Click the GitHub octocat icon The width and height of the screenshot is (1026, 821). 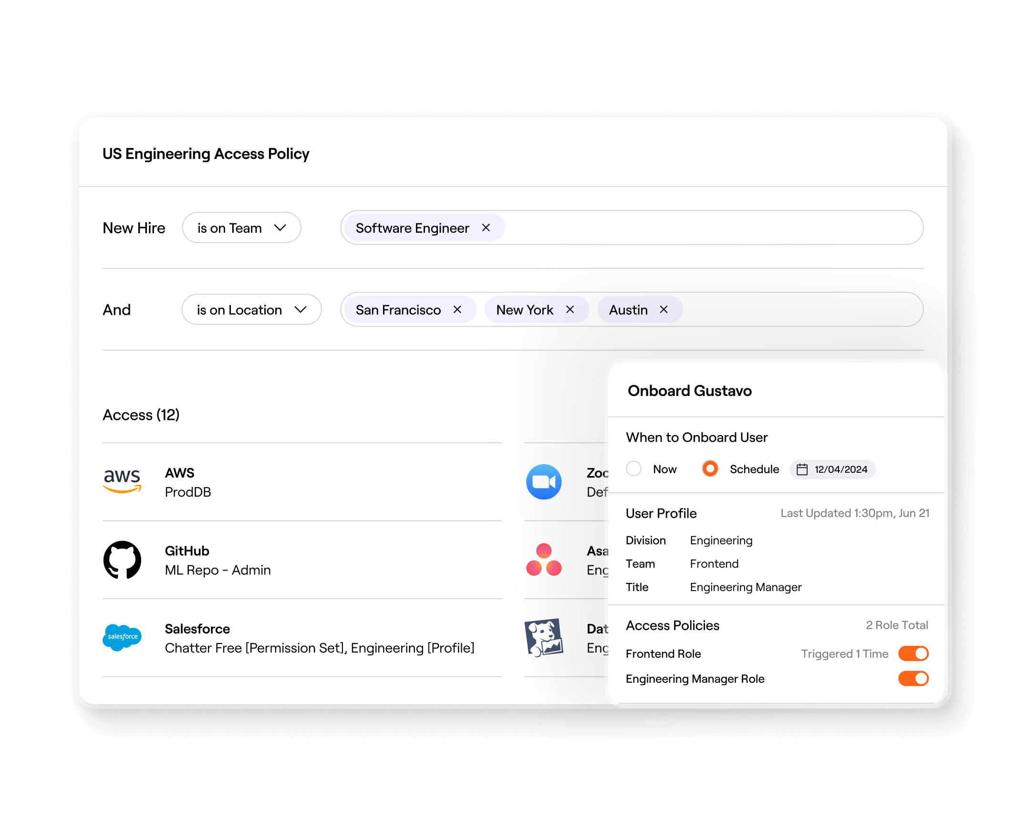tap(122, 560)
